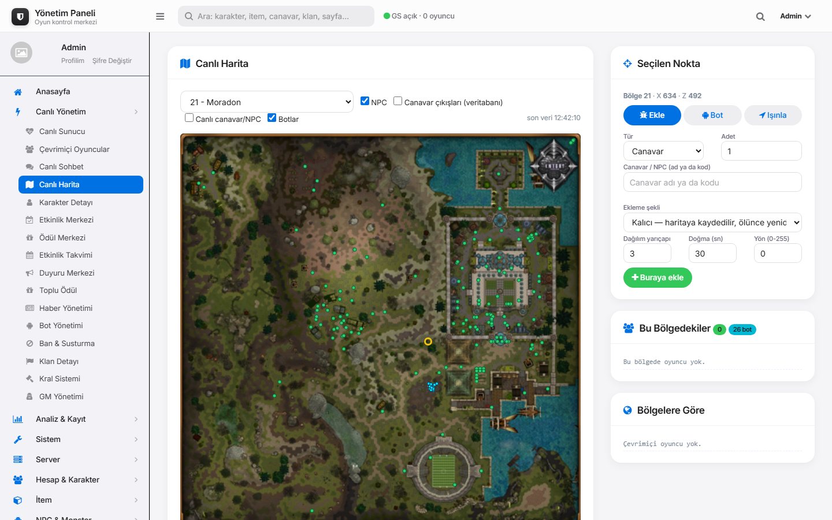Open the Admin user menu dropdown
This screenshot has width=832, height=520.
(x=796, y=16)
